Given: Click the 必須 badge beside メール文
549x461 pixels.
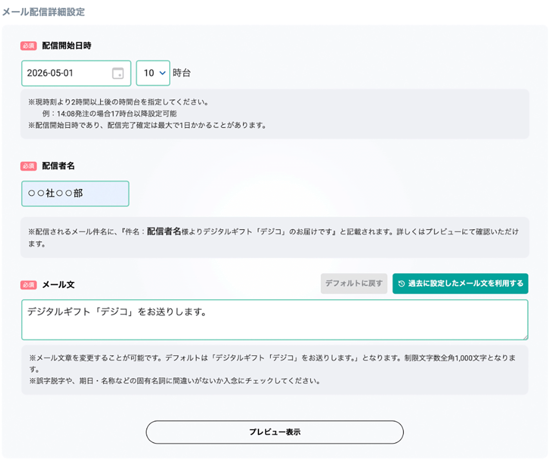Looking at the screenshot, I should [28, 285].
